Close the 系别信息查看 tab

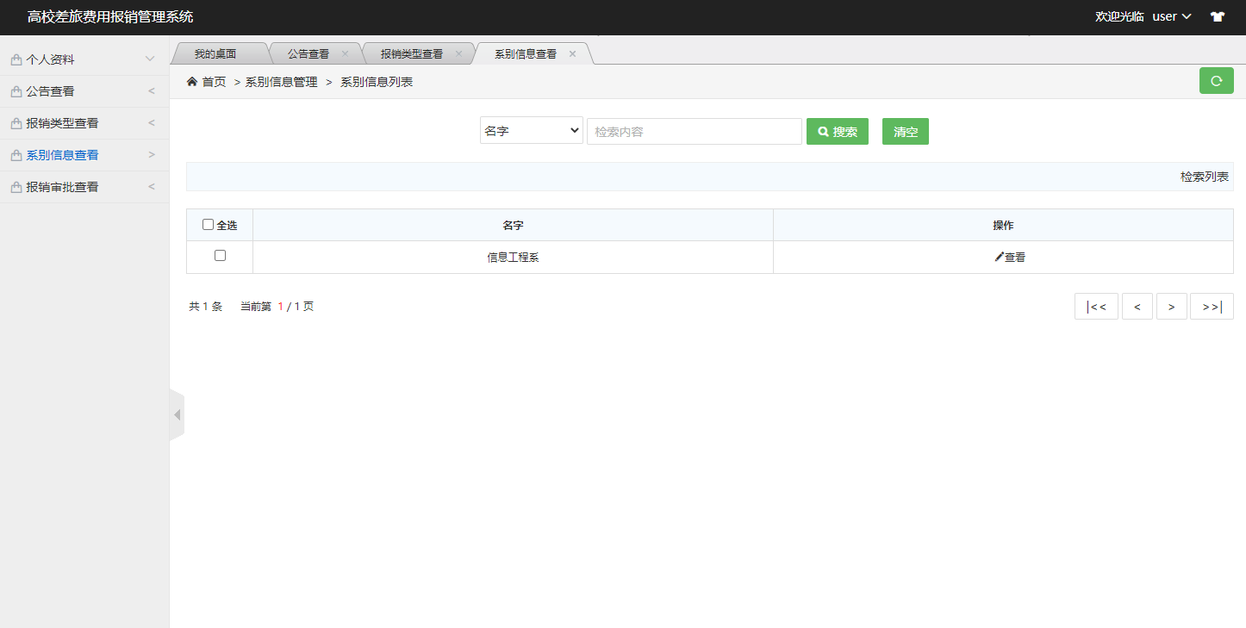click(572, 53)
